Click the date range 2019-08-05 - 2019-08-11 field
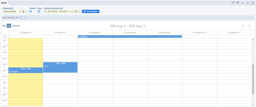Screen dimensions: 256x107 click(58, 11)
